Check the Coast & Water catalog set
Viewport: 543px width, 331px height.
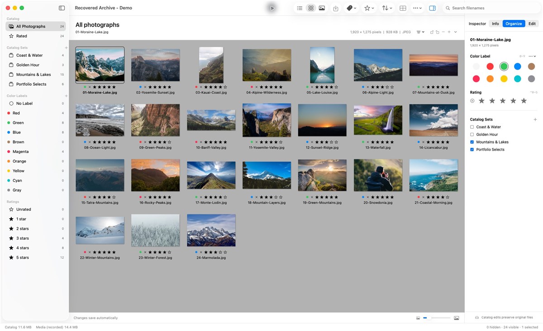(472, 127)
